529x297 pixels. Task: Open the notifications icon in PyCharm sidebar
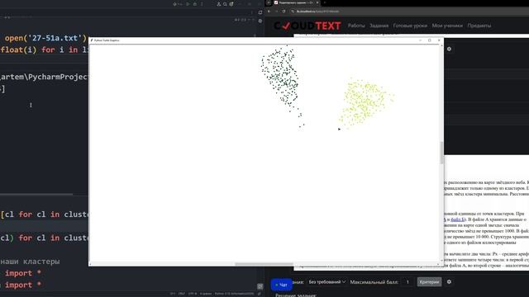coord(260,12)
